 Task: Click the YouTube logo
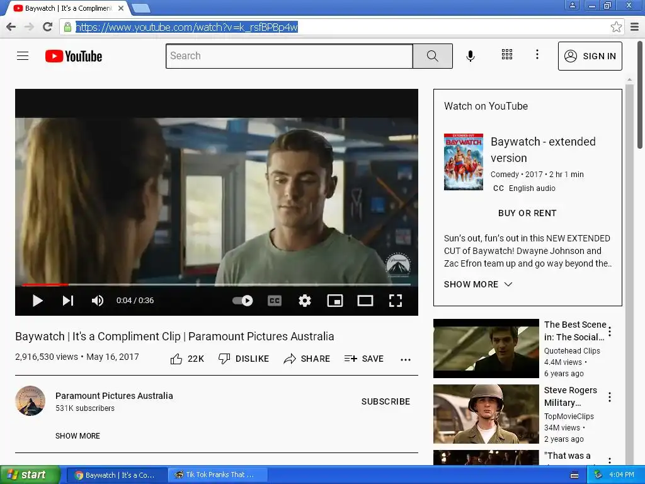coord(74,56)
